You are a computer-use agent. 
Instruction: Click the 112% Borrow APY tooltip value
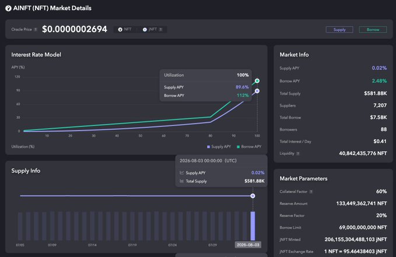pos(243,96)
